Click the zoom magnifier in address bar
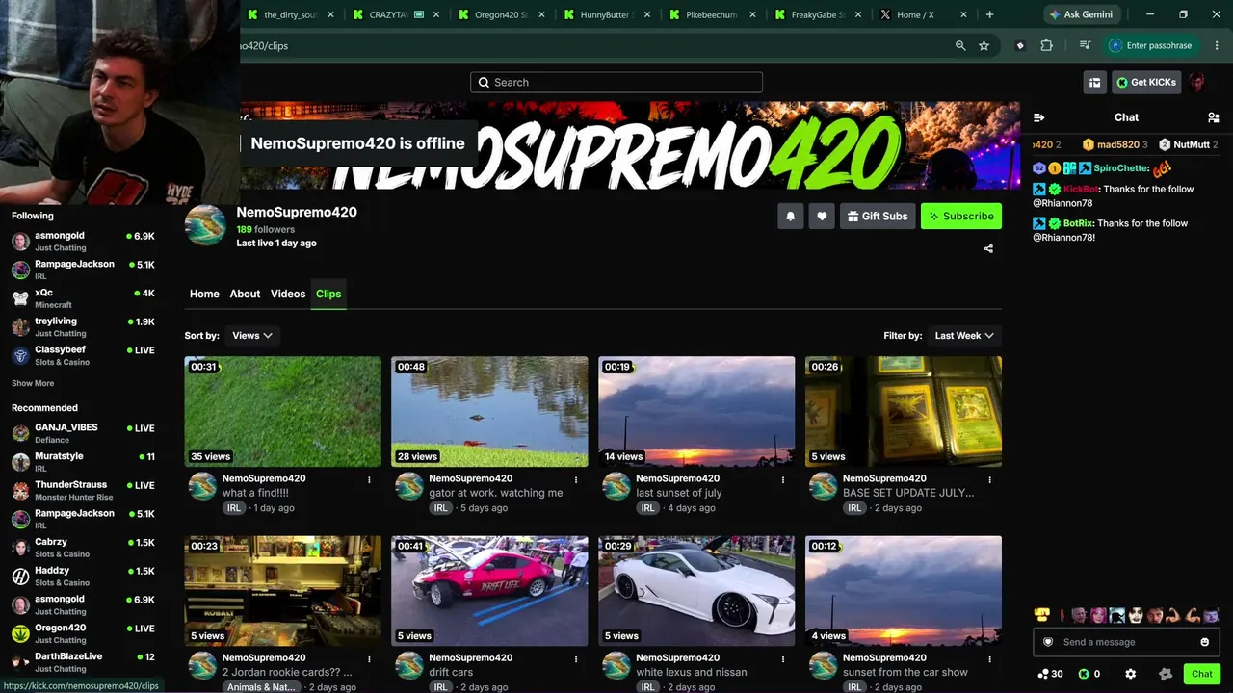 point(960,45)
